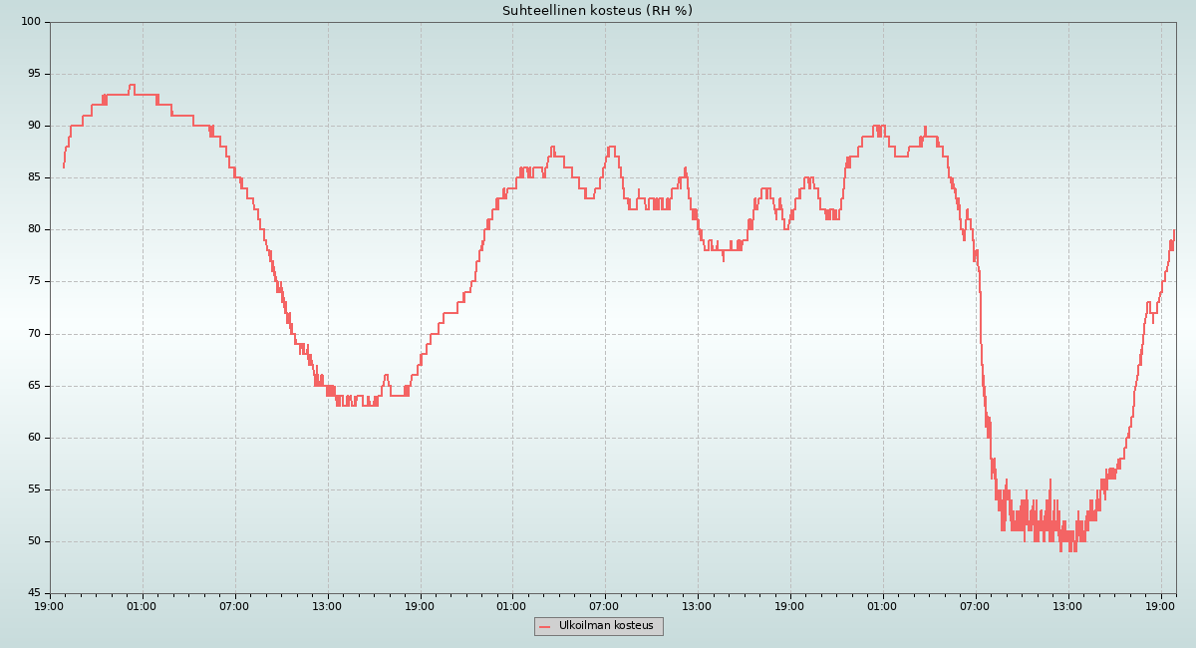This screenshot has height=648, width=1196.
Task: Select the 55 value on the y-axis
Action: [34, 489]
